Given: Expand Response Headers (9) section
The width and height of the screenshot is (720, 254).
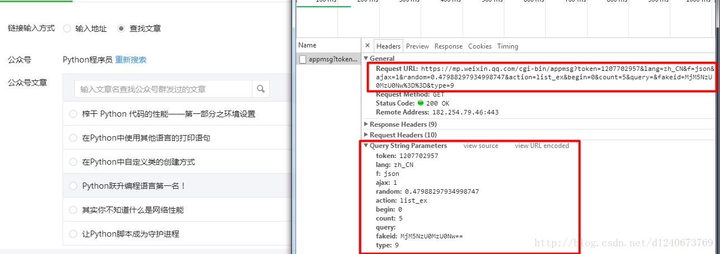Looking at the screenshot, I should 366,124.
